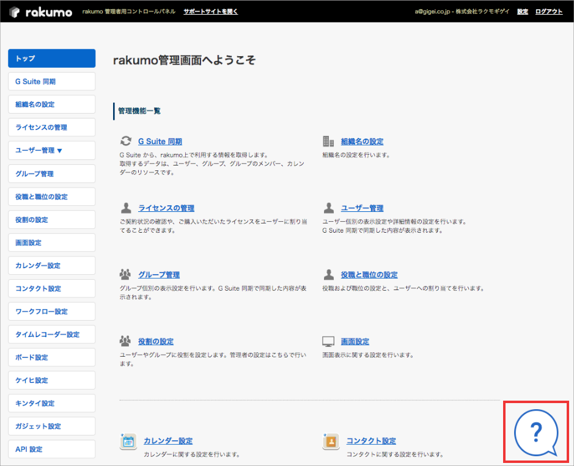Click the monitor icon beside 画面設定

click(328, 341)
